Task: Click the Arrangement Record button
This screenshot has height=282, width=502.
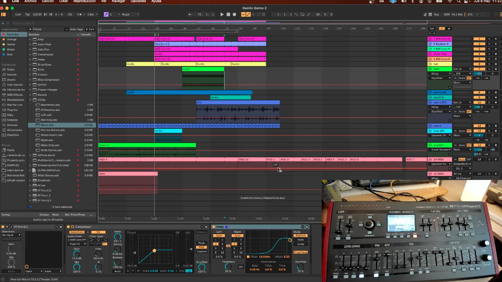Action: pos(234,14)
